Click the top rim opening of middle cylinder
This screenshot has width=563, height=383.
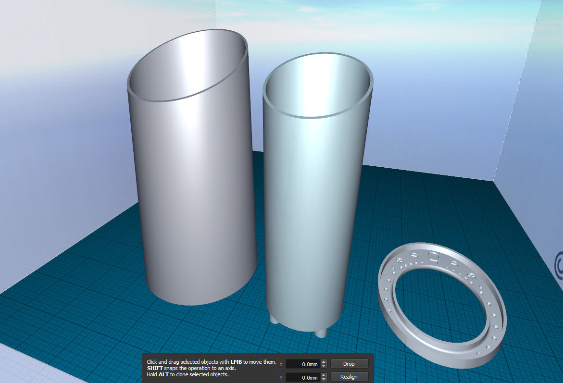click(318, 84)
